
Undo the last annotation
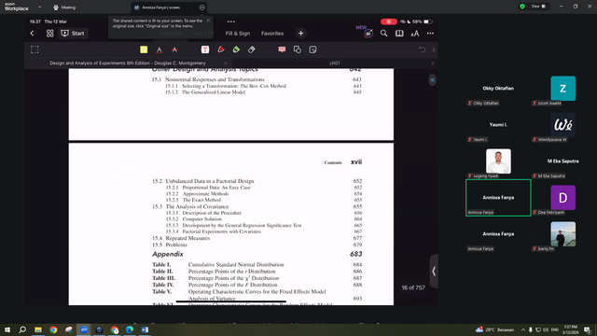click(422, 49)
